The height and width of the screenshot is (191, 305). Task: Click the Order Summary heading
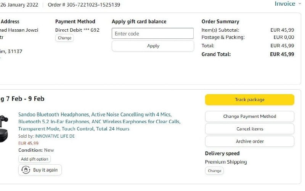coord(220,21)
